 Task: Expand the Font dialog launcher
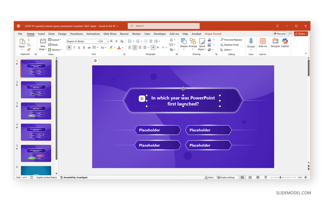click(124, 54)
